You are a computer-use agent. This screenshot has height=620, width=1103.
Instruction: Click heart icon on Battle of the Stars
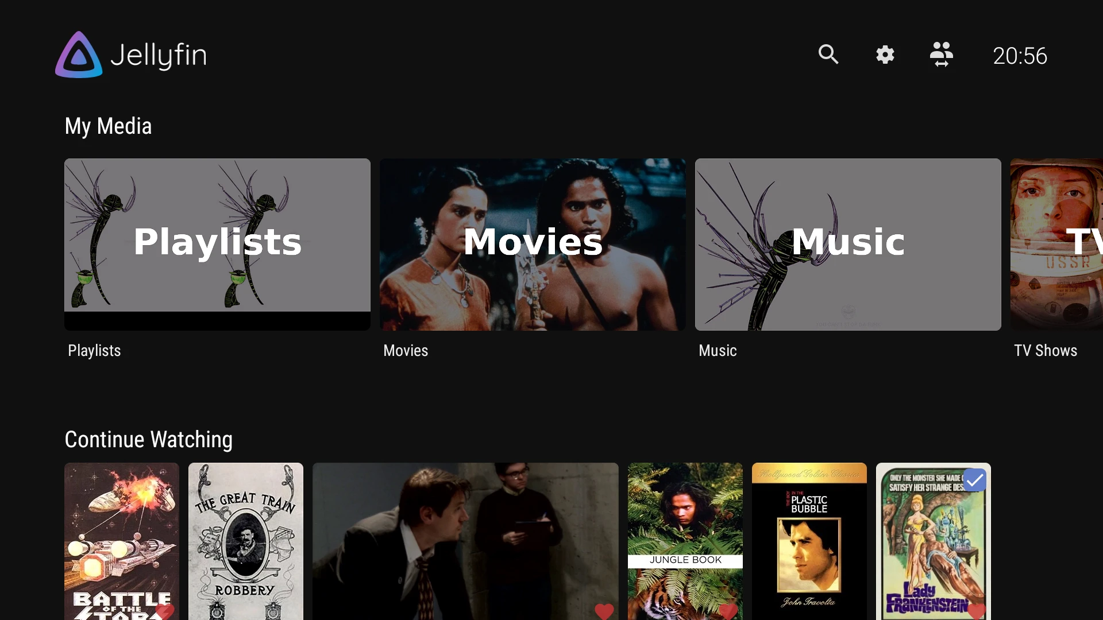tap(165, 611)
